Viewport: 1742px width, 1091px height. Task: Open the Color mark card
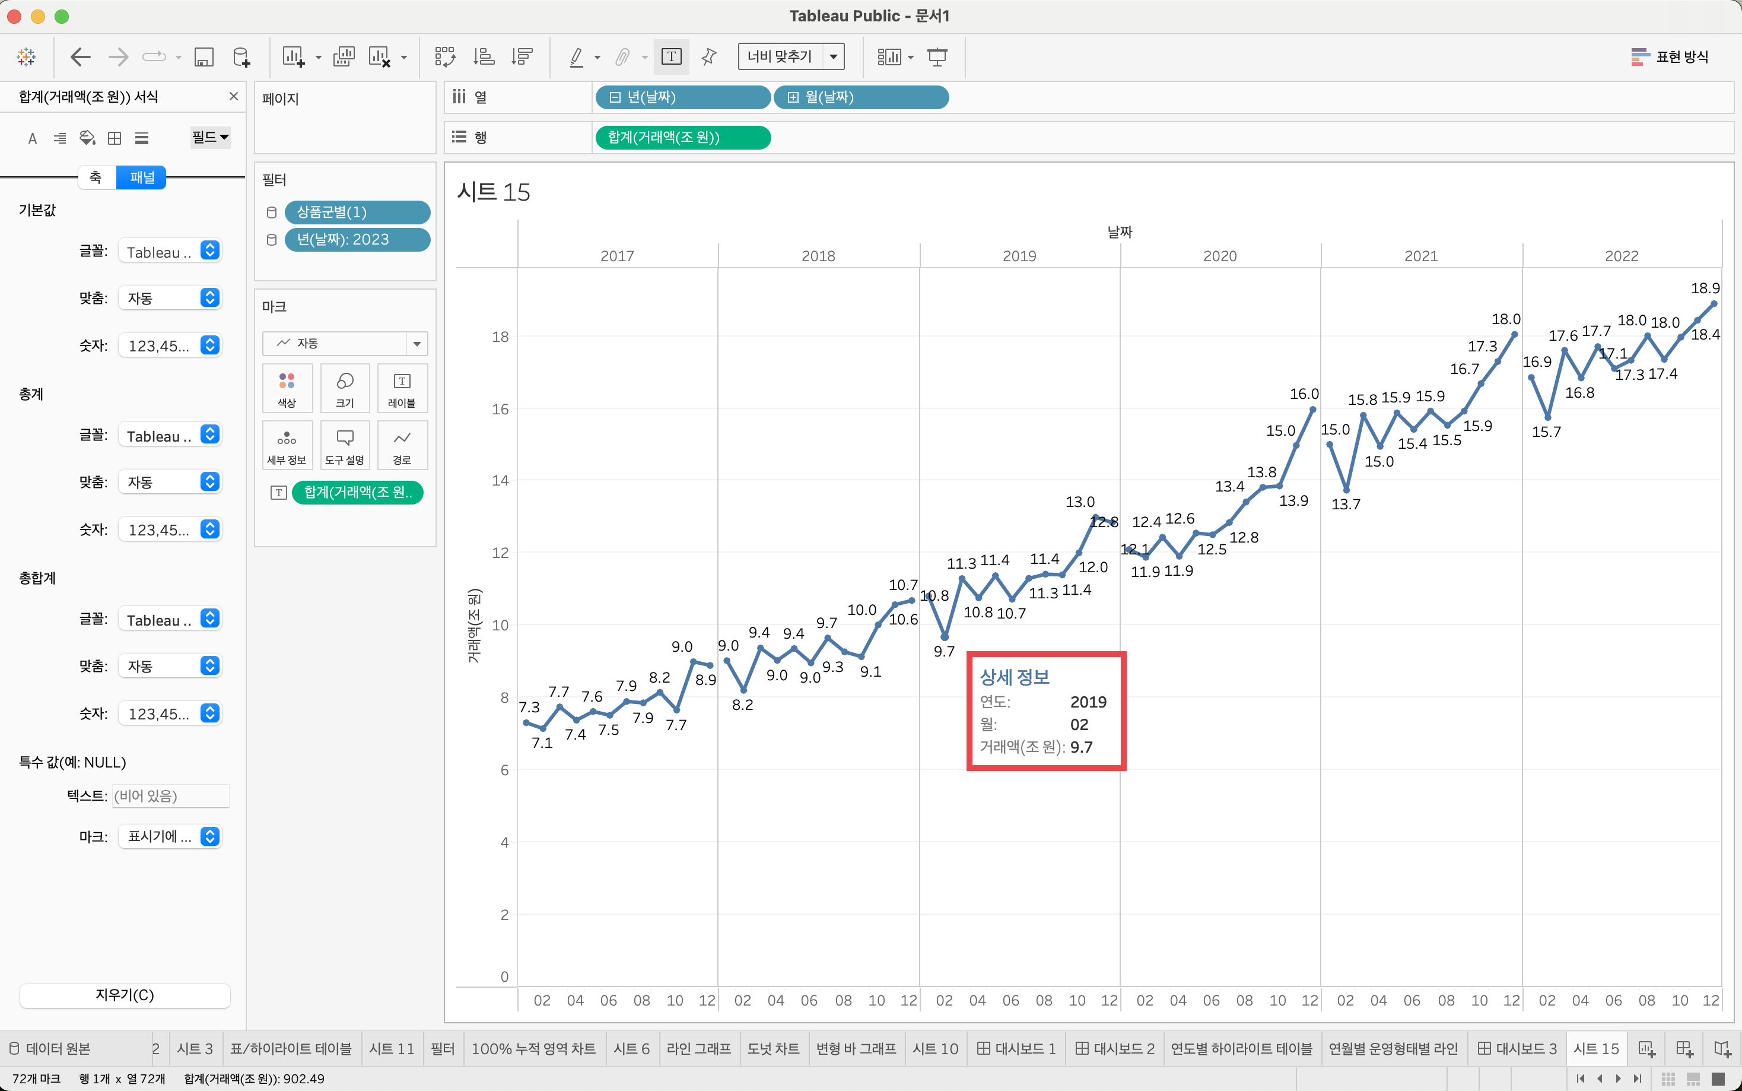click(x=287, y=388)
